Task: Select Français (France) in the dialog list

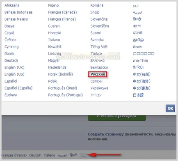Action: tap(62, 19)
